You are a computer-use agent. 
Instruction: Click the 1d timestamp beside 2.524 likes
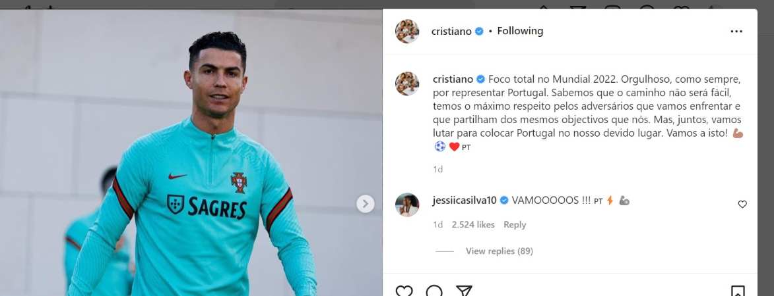point(438,225)
